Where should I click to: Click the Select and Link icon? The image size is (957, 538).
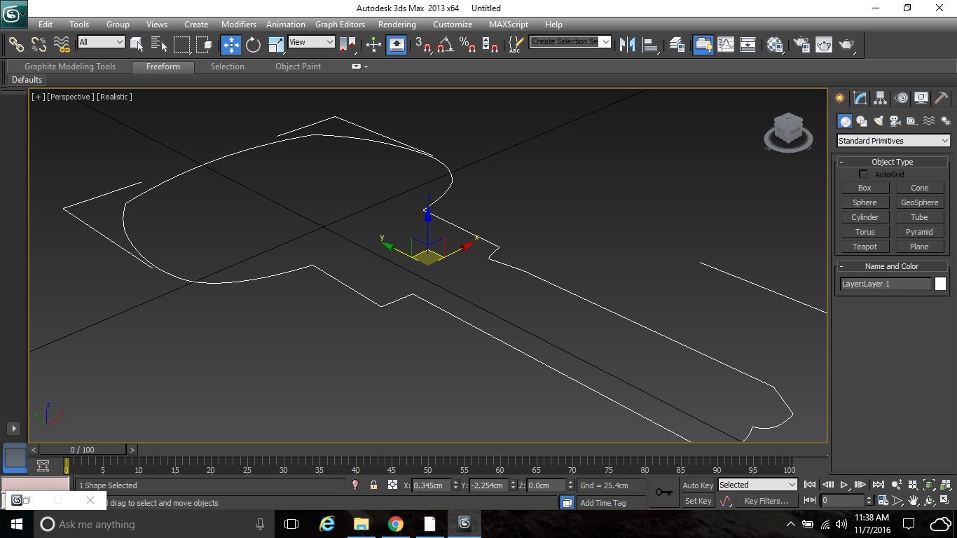(x=16, y=45)
